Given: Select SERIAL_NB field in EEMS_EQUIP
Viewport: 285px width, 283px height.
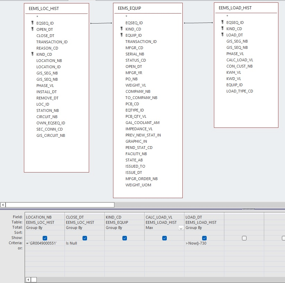Looking at the screenshot, I should [135, 54].
